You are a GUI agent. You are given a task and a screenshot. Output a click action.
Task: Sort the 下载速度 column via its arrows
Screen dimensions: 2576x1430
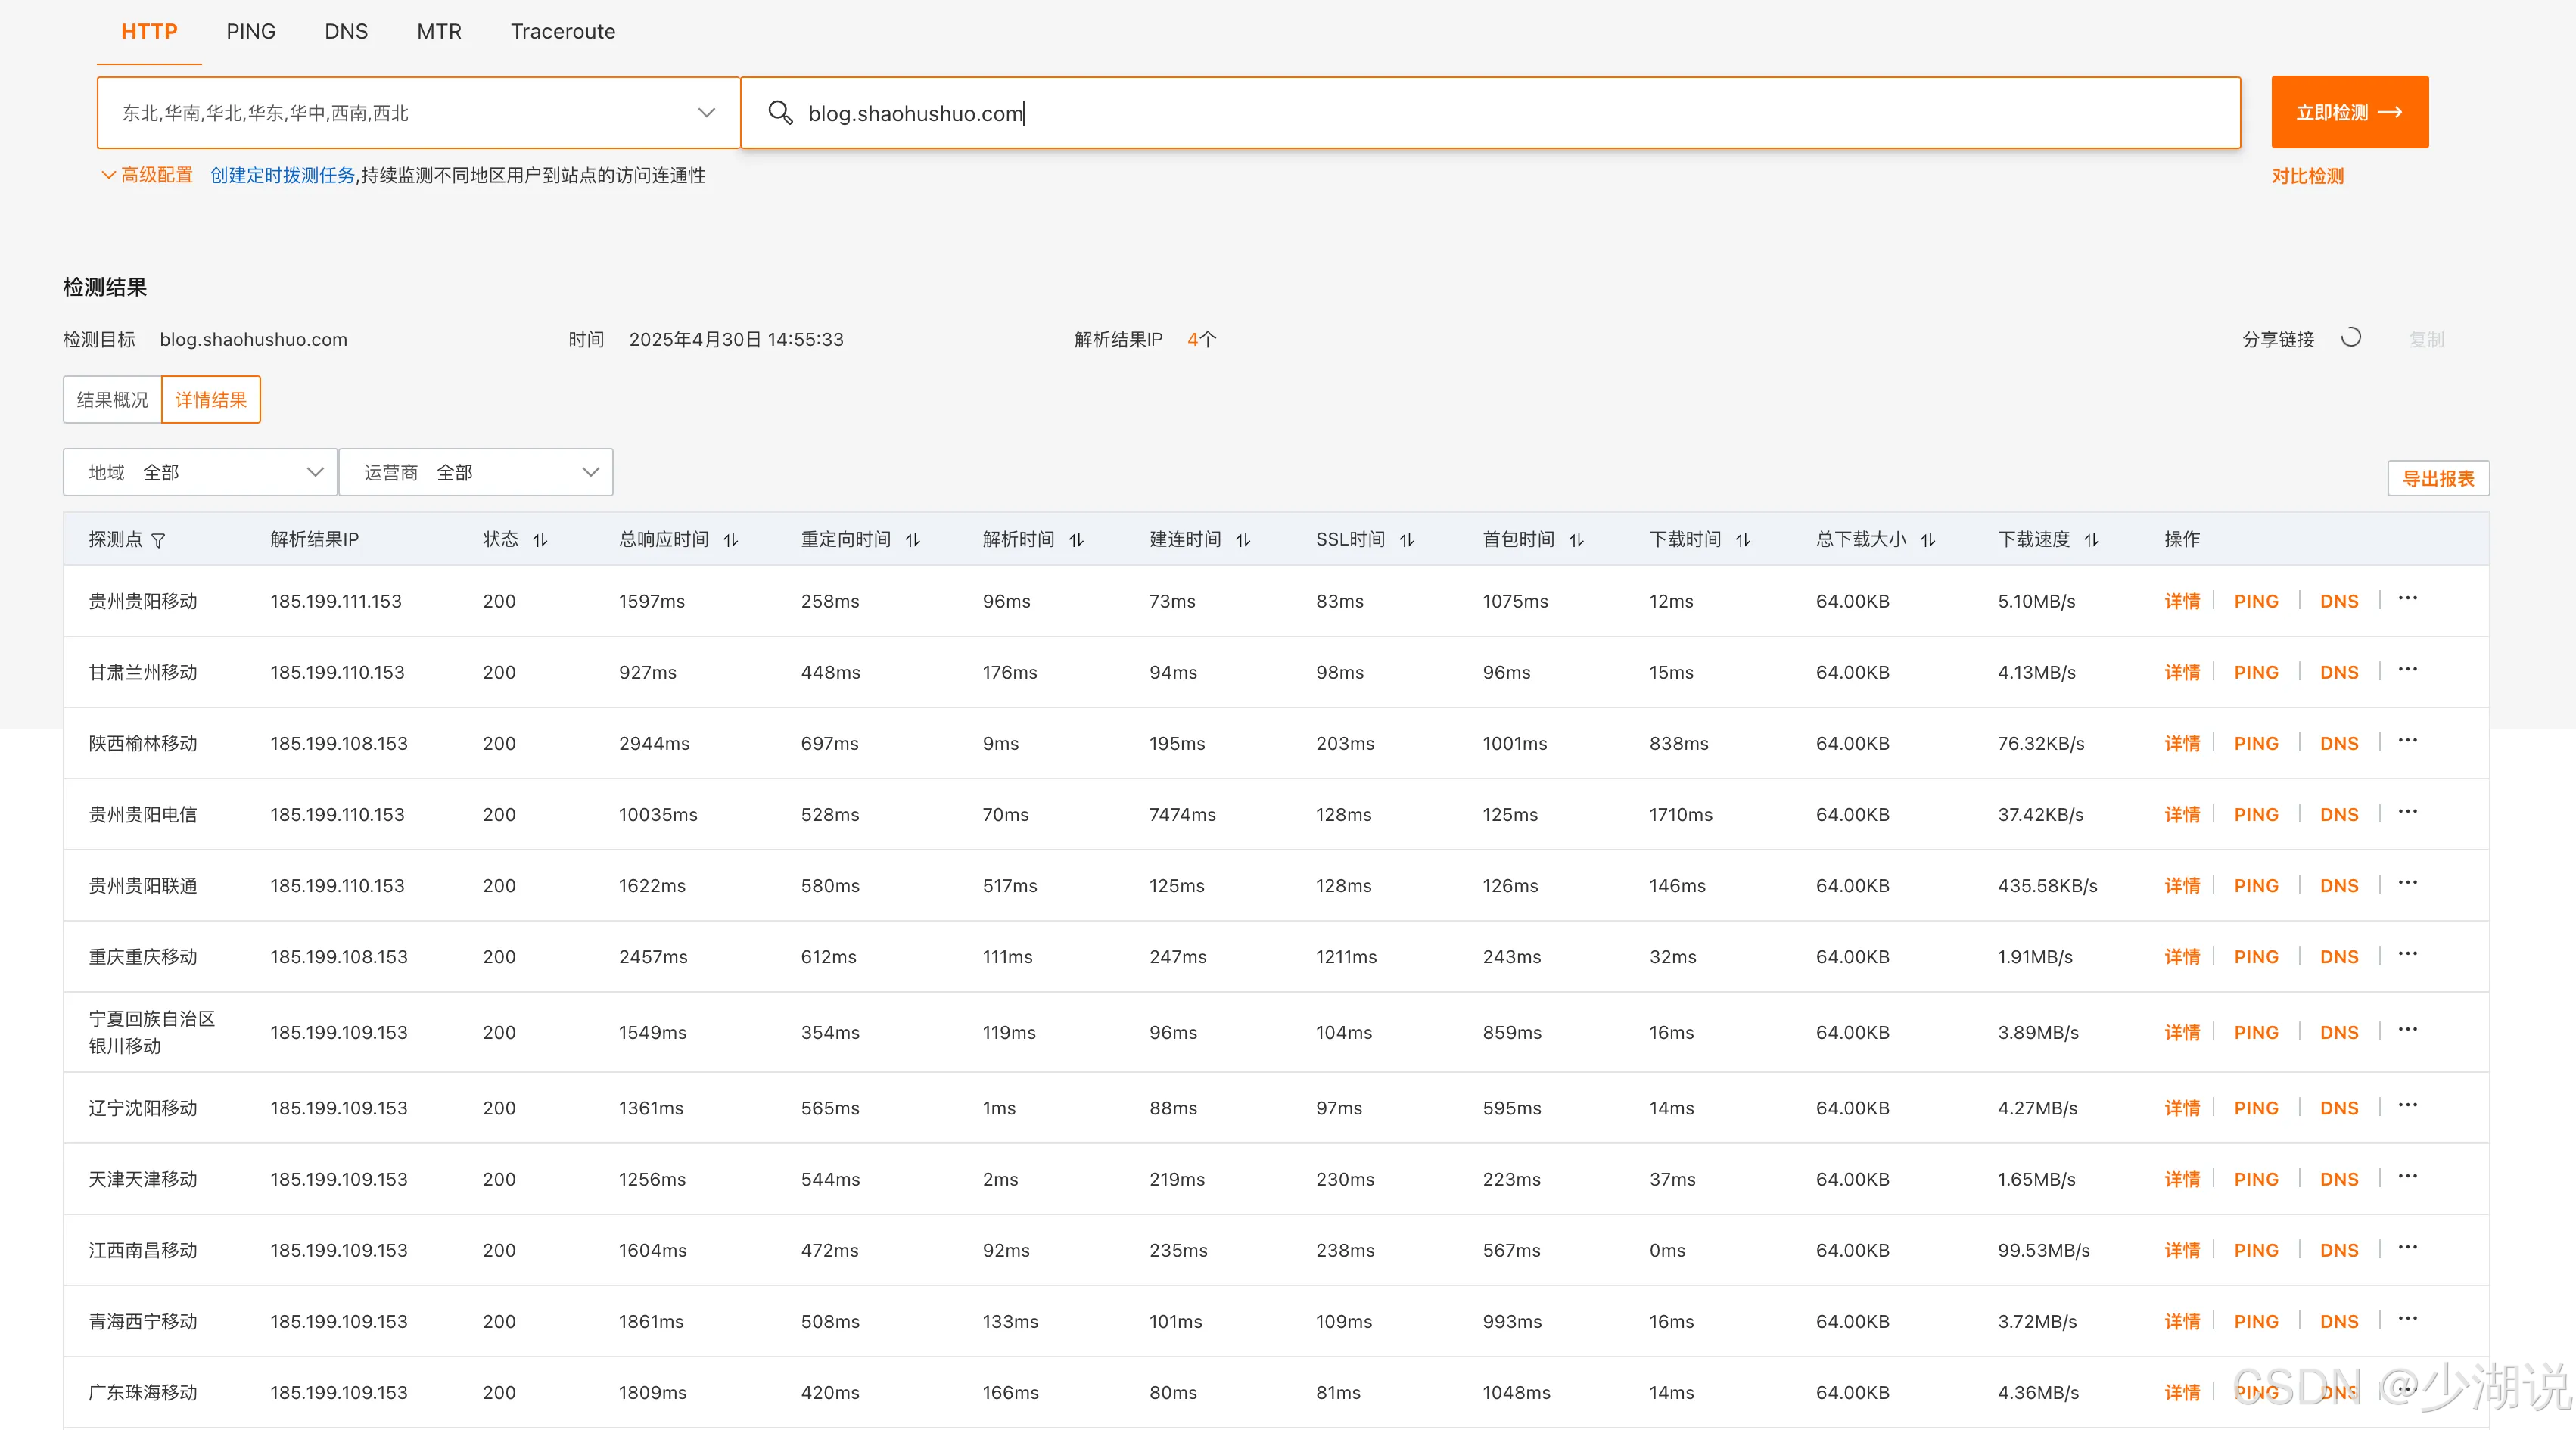2091,540
